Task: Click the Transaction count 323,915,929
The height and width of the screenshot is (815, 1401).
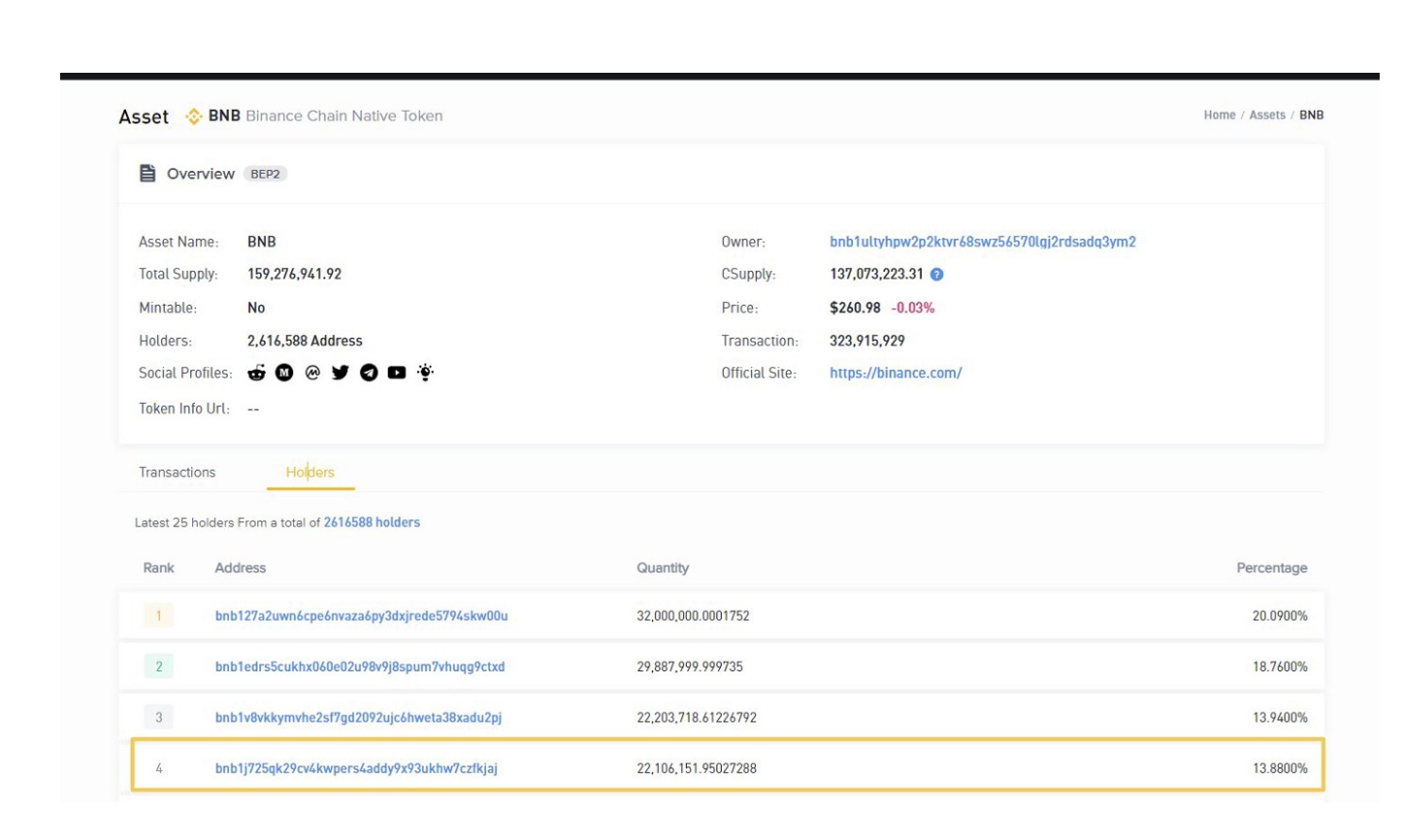Action: [x=867, y=341]
